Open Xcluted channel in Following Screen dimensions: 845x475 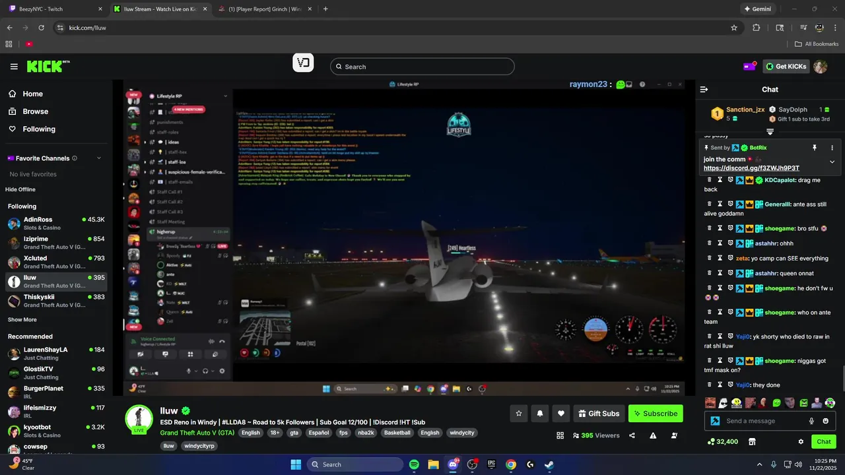click(56, 262)
